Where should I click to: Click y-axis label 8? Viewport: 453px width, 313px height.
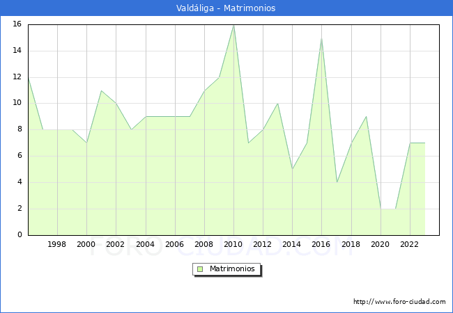20,129
